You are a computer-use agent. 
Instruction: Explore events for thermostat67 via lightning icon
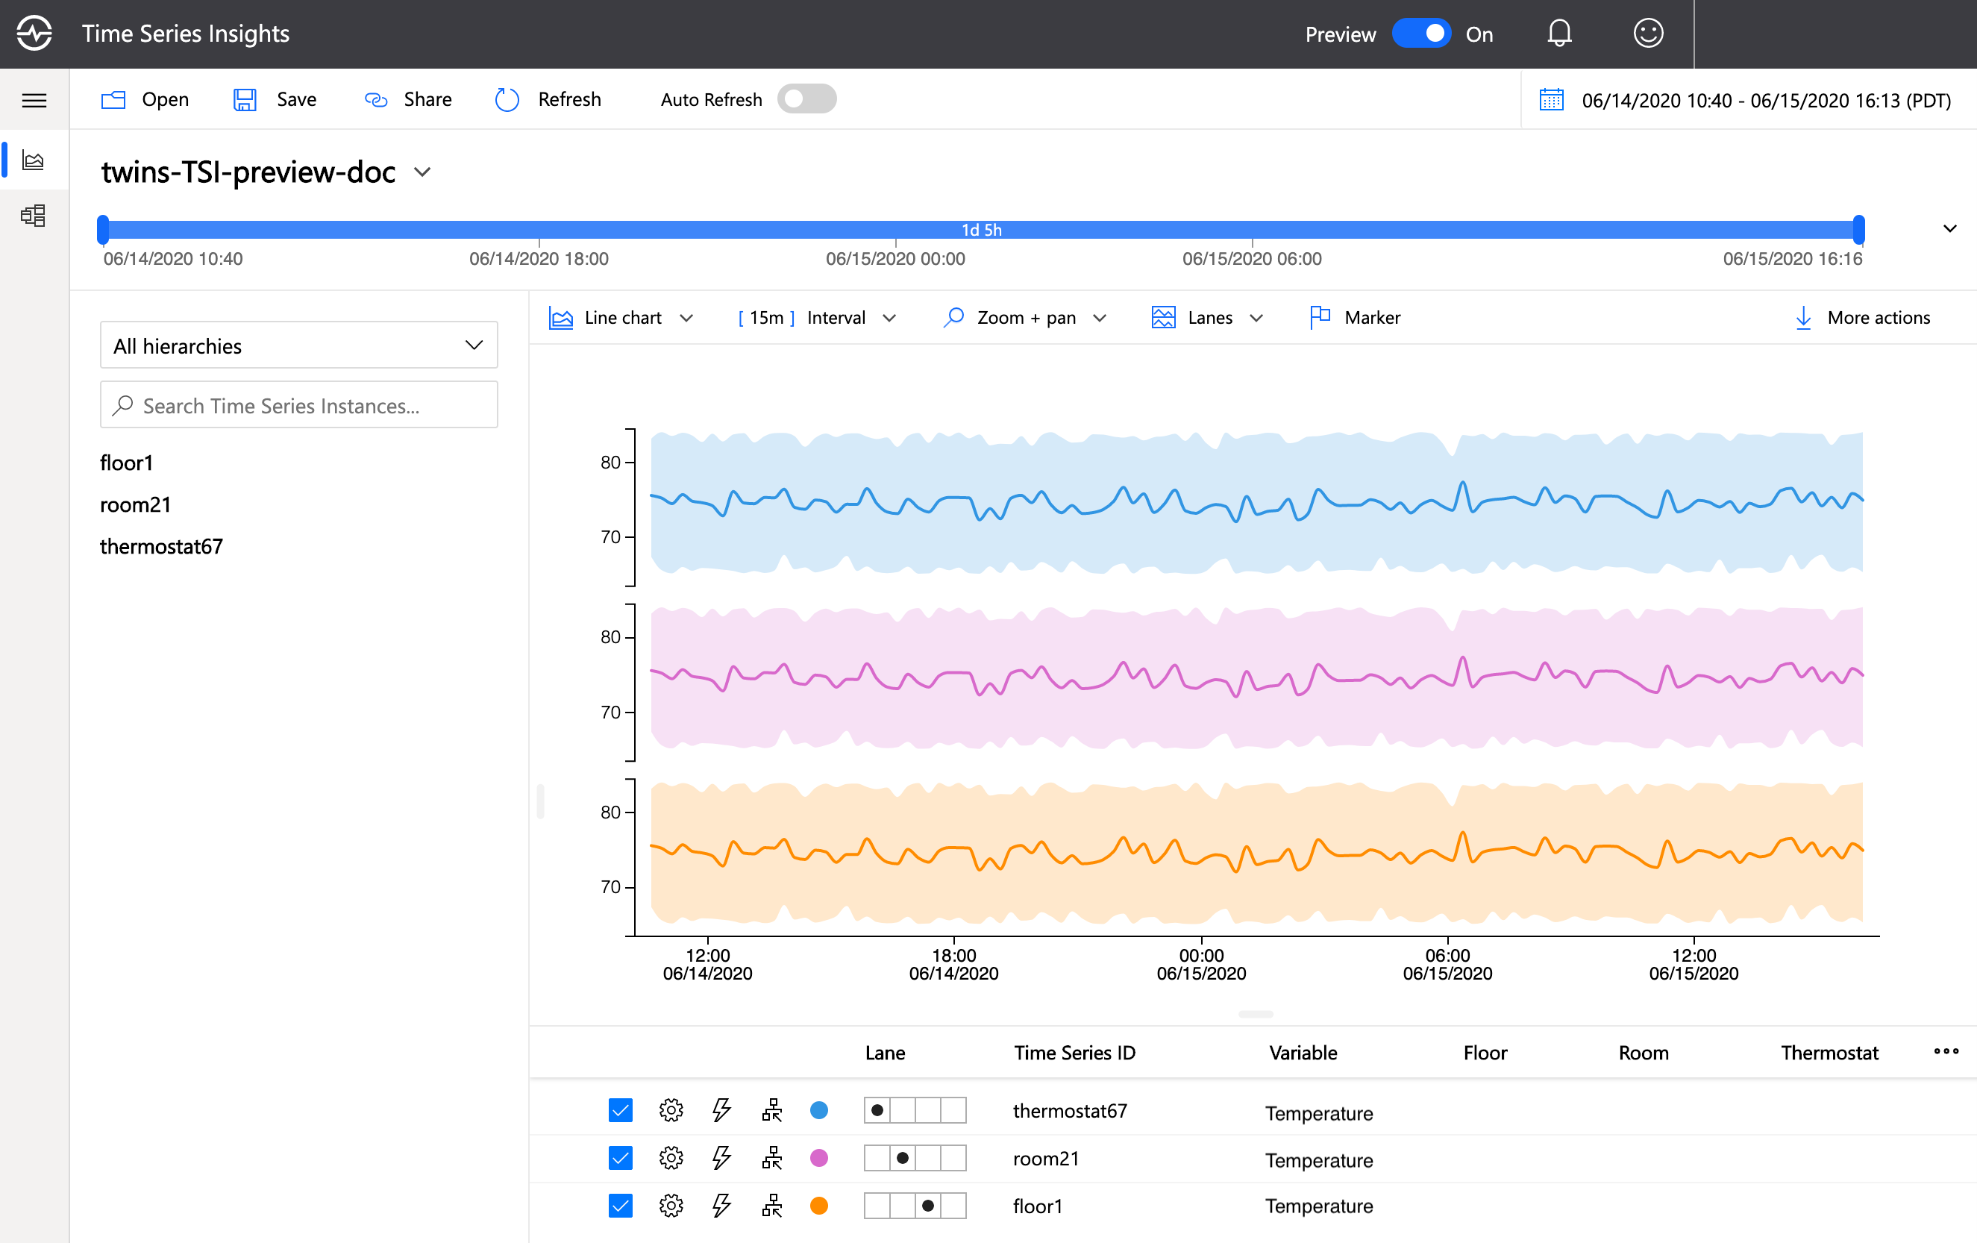[721, 1111]
